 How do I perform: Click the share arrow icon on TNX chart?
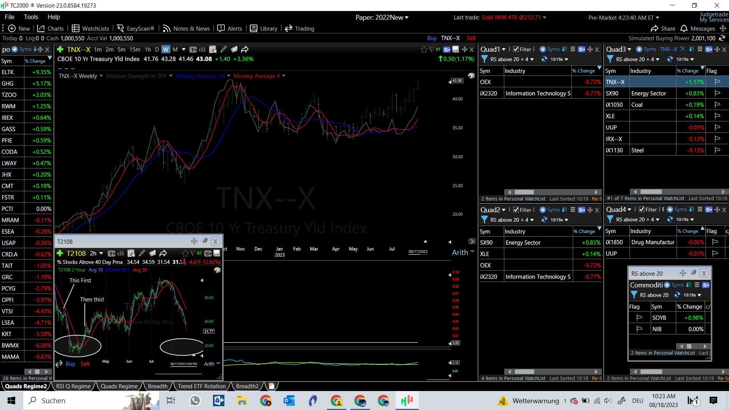click(245, 49)
